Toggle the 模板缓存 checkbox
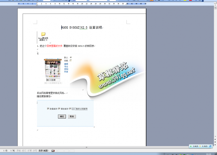 click(x=59, y=108)
